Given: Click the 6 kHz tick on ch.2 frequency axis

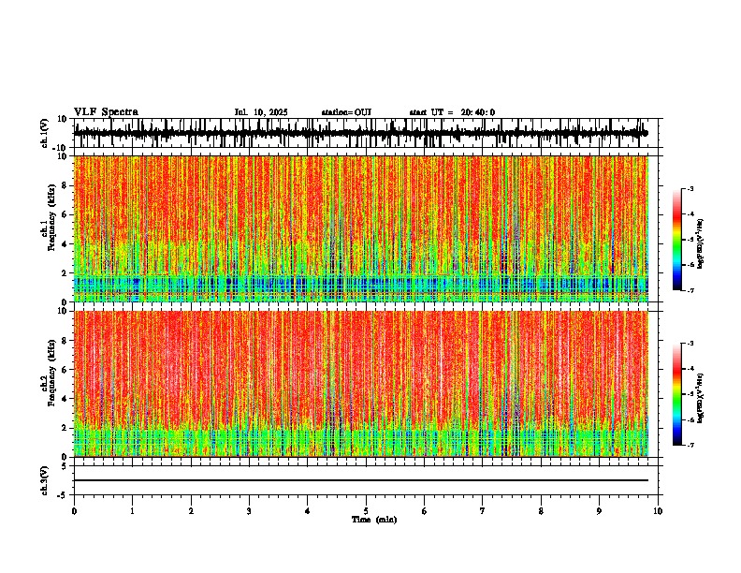Looking at the screenshot, I should pos(65,369).
